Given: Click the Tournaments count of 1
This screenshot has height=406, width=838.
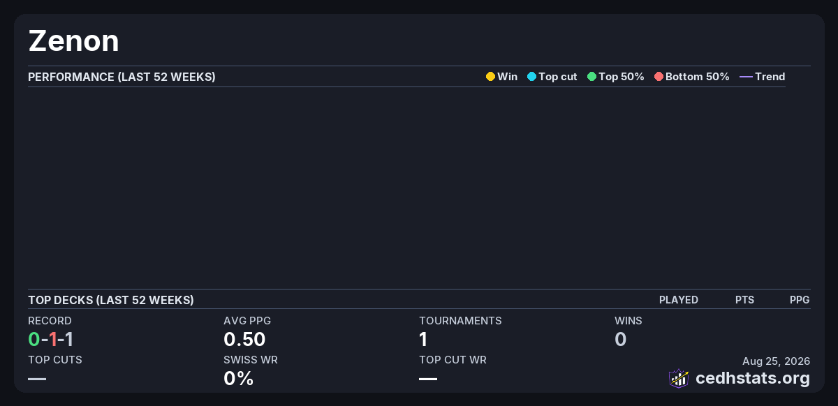Looking at the screenshot, I should 423,340.
